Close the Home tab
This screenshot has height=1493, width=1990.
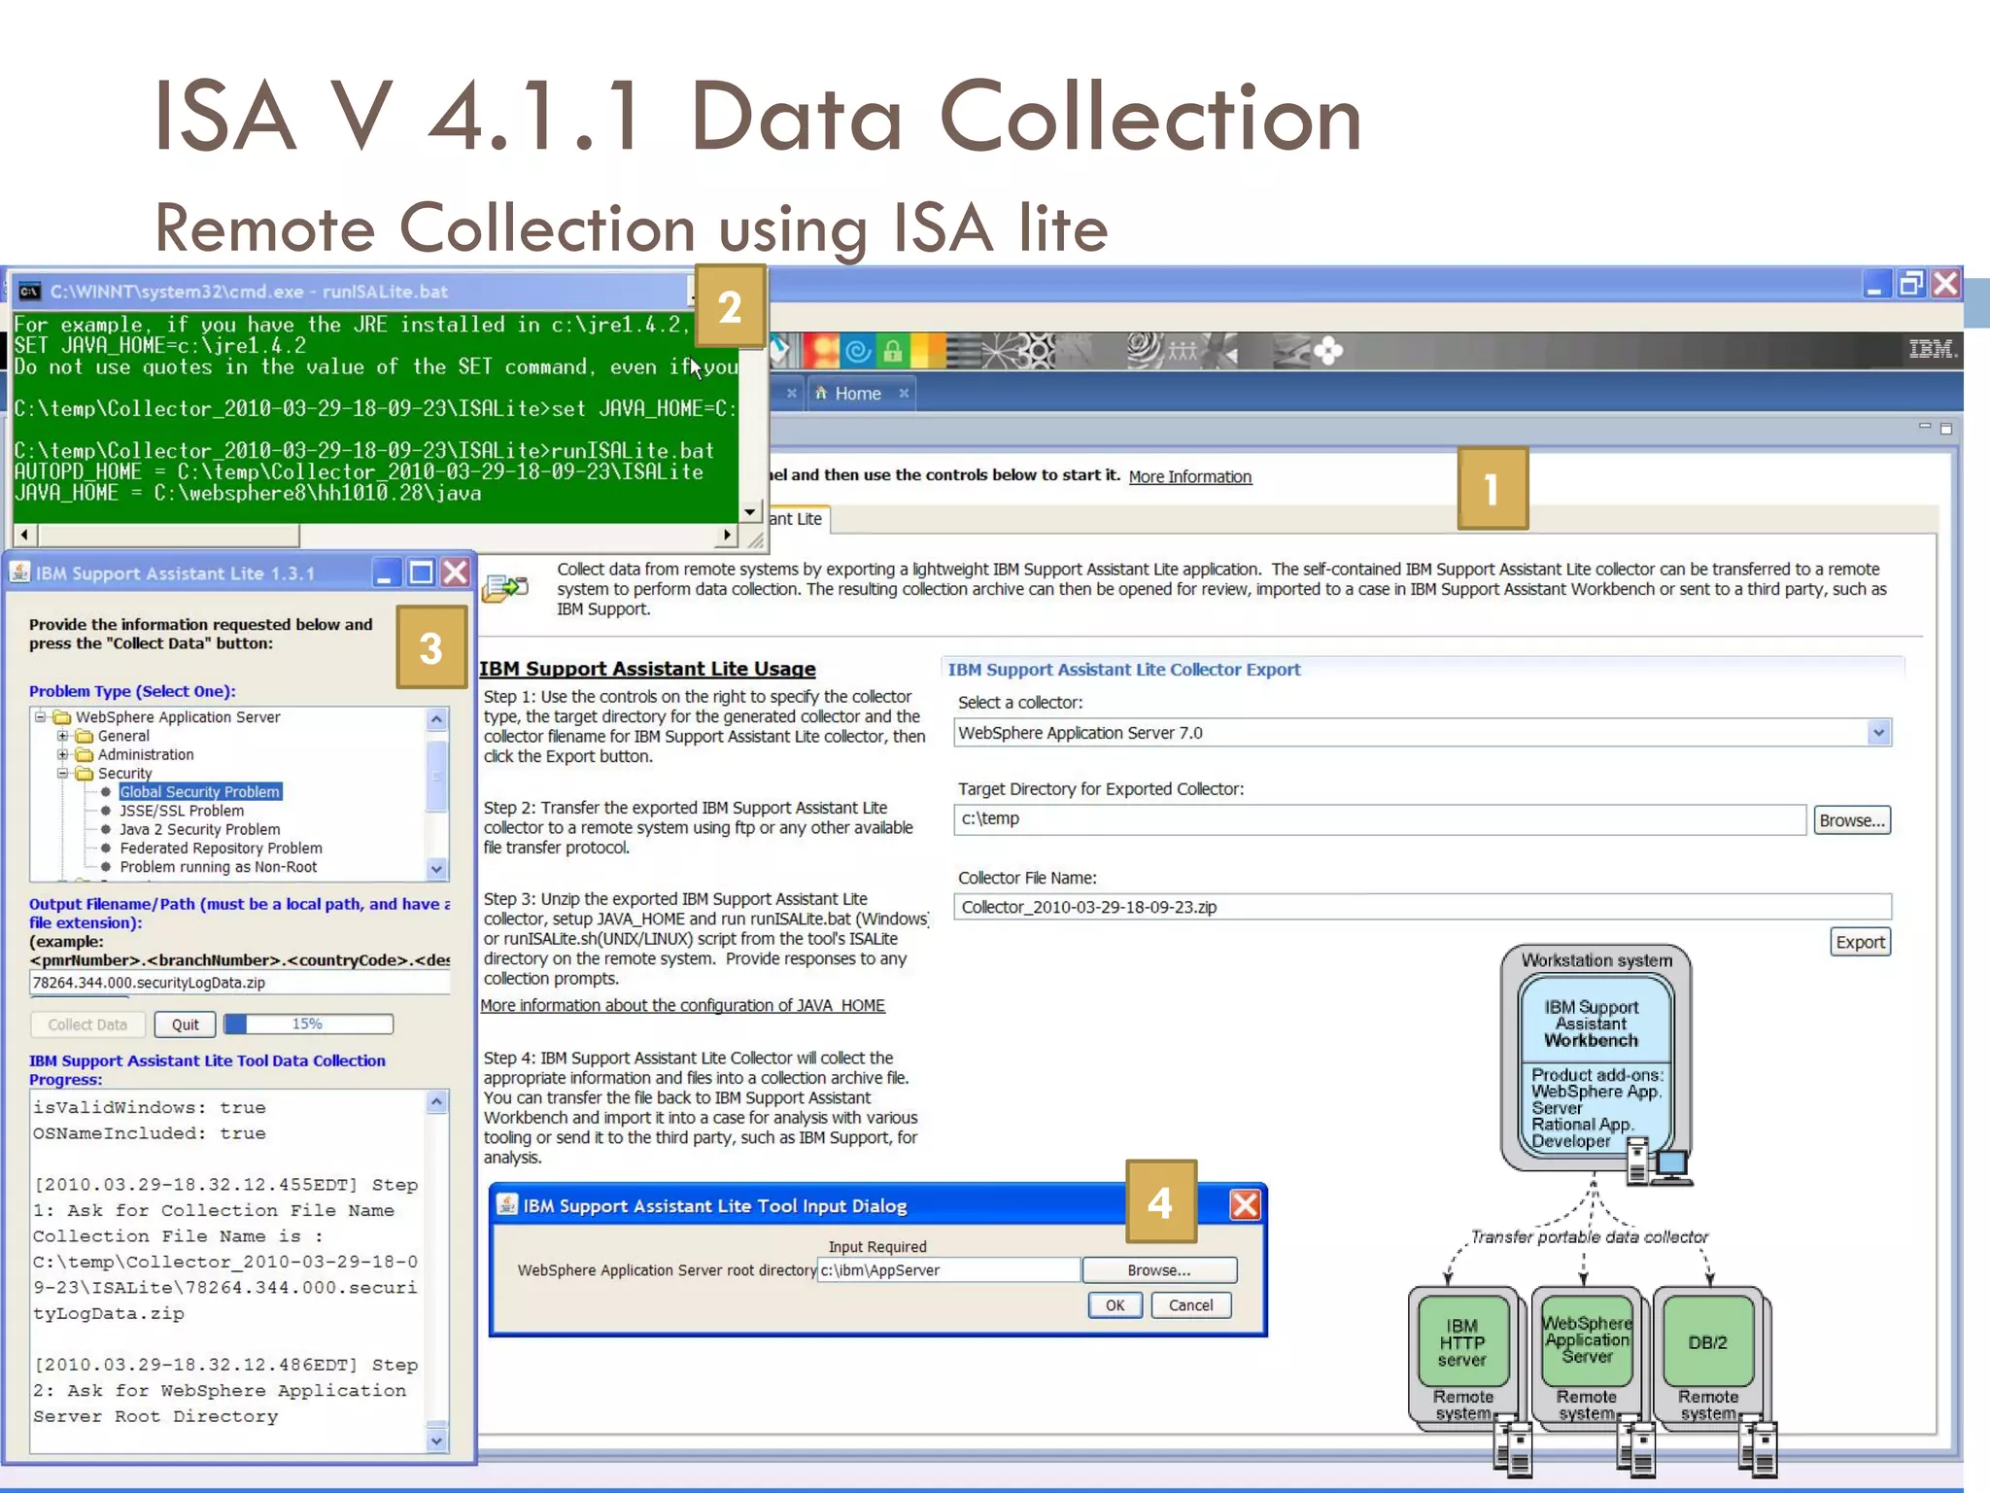[x=904, y=393]
